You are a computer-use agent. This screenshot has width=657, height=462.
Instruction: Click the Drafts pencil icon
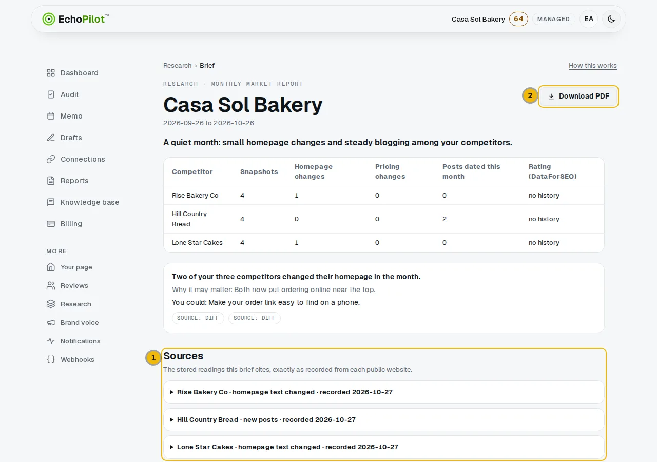(x=51, y=138)
